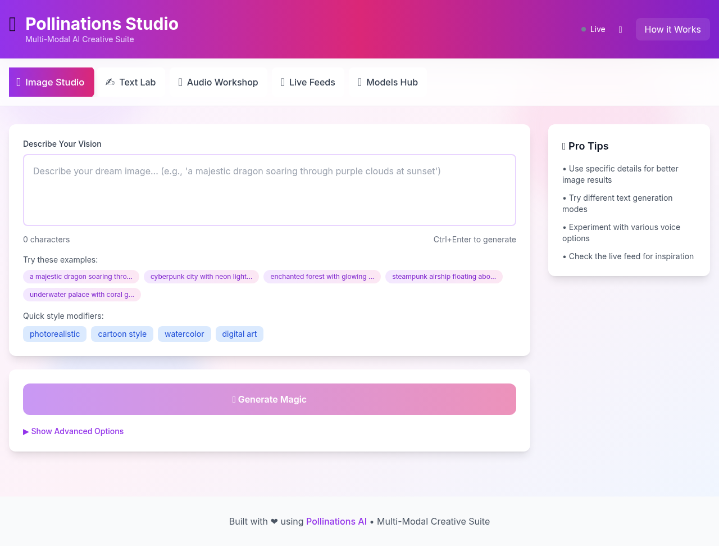
Task: Pick the enchanted forest example prompt
Action: pyautogui.click(x=322, y=277)
